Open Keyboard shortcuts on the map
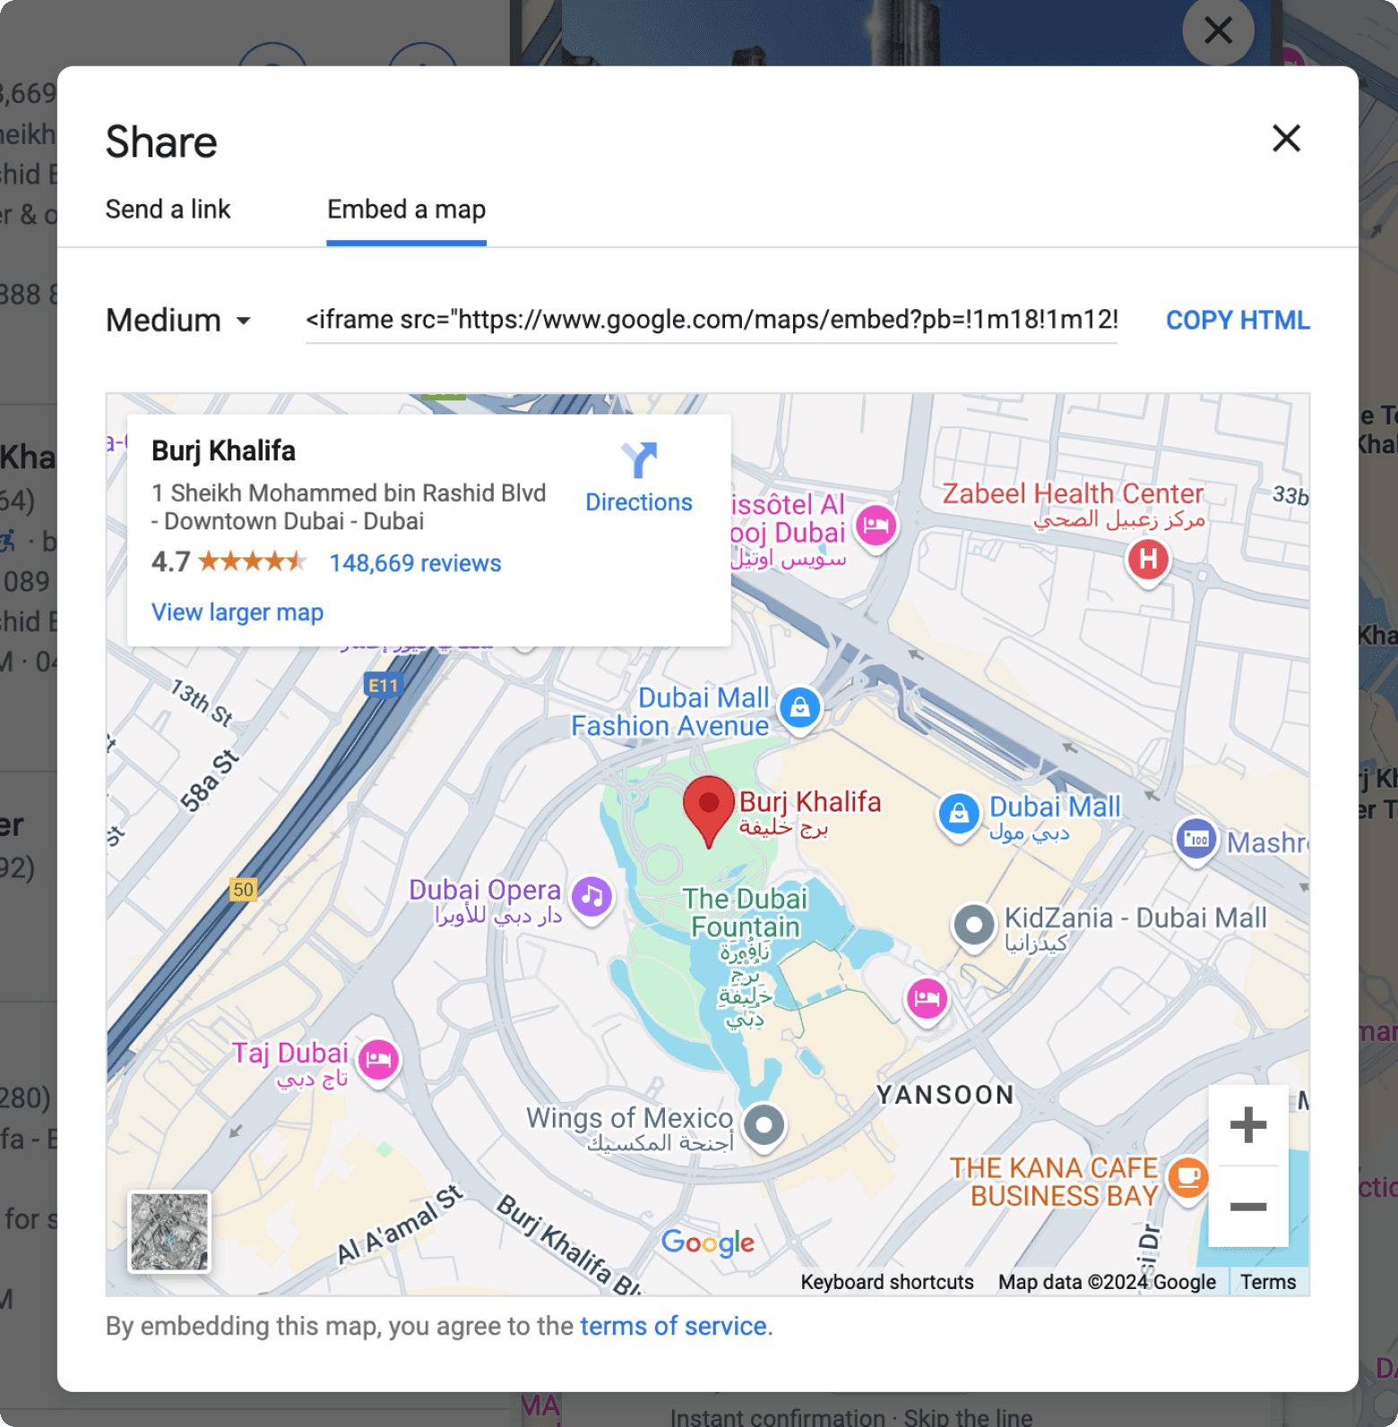Image resolution: width=1398 pixels, height=1427 pixels. tap(887, 1282)
